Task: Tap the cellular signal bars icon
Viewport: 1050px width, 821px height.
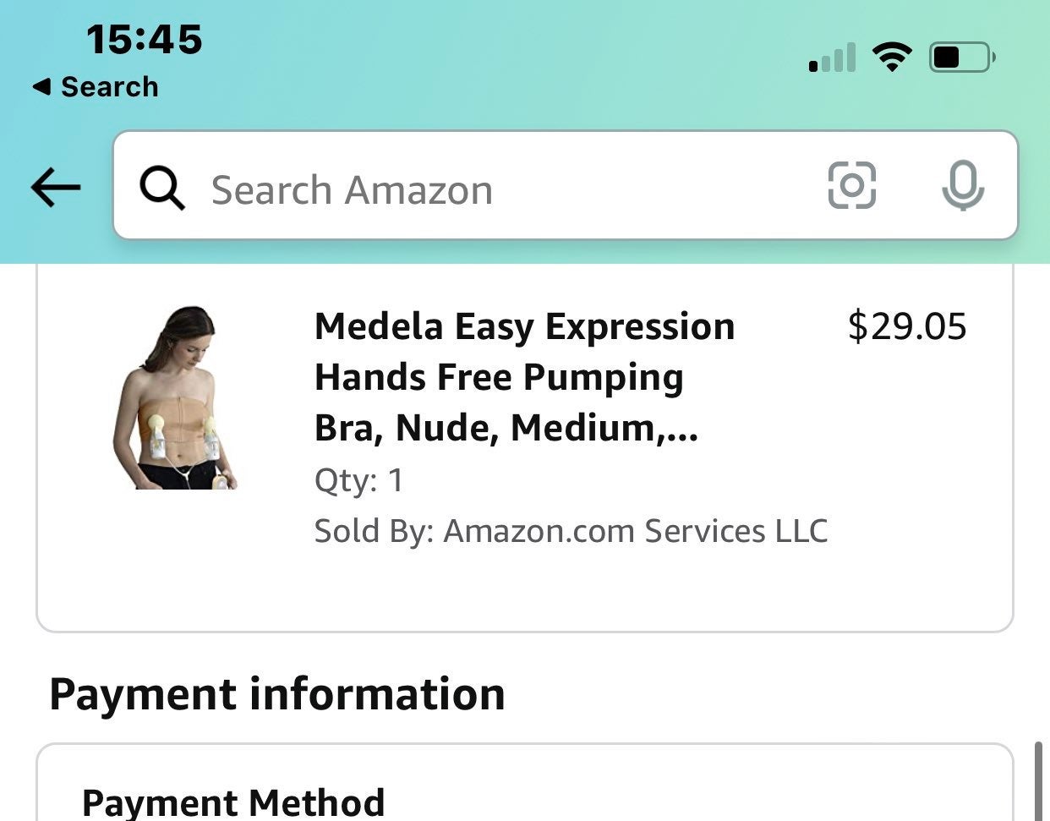Action: coord(832,57)
